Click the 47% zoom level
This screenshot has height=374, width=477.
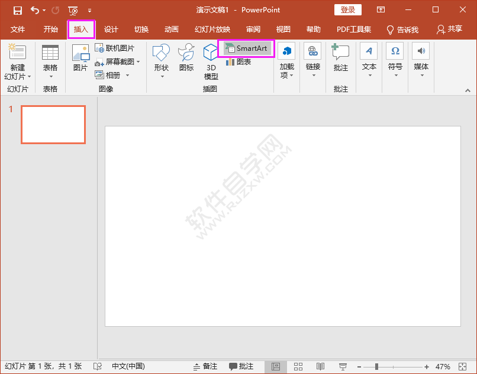(x=443, y=367)
